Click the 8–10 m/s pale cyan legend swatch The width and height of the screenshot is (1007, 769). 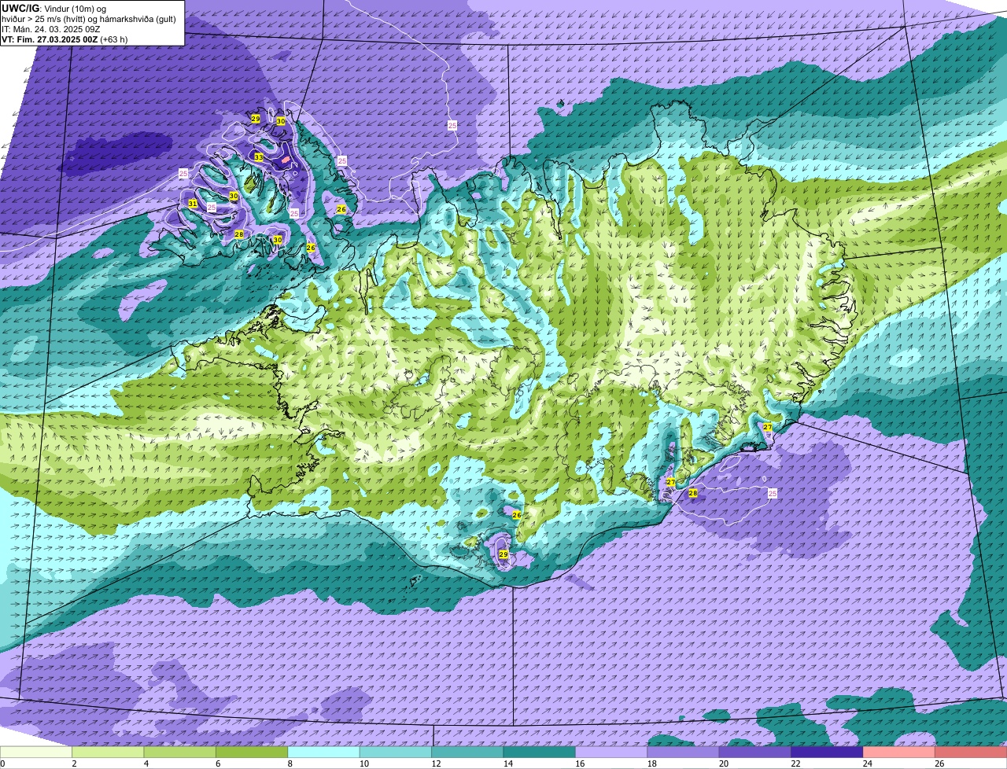pos(323,752)
